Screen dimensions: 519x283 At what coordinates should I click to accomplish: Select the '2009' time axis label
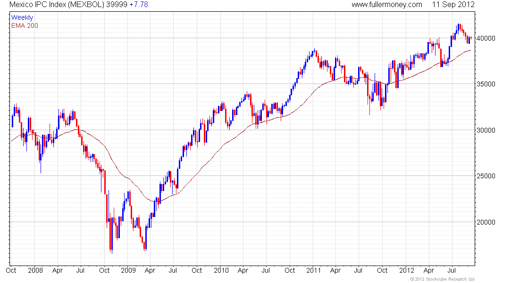pyautogui.click(x=128, y=270)
